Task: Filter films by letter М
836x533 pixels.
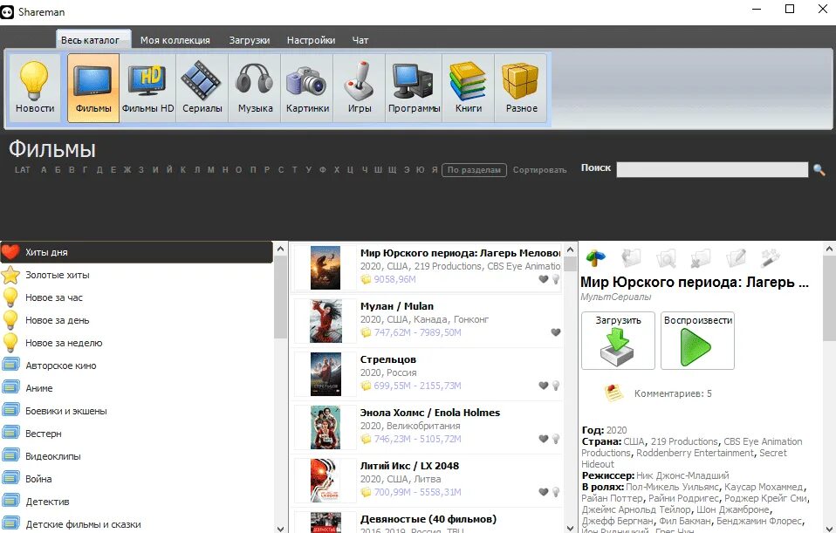Action: click(210, 170)
